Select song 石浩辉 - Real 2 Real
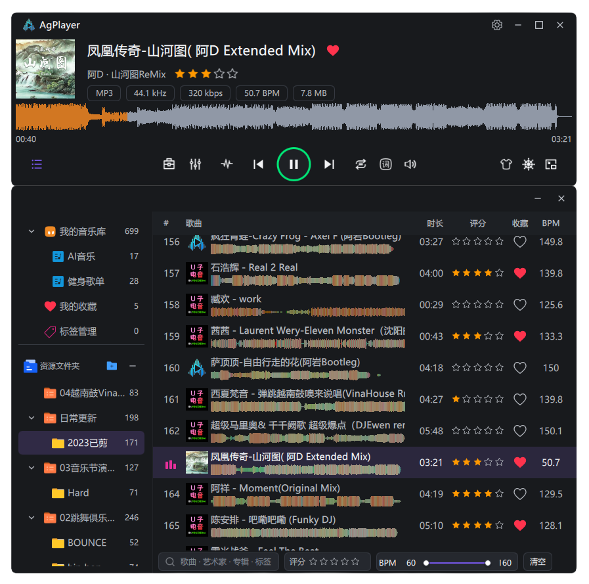This screenshot has height=584, width=589. pos(364,273)
